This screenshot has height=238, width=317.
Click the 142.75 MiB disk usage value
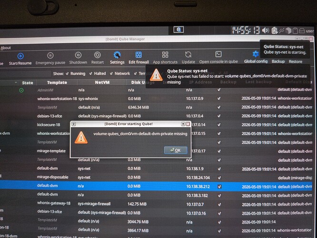[x=137, y=204]
